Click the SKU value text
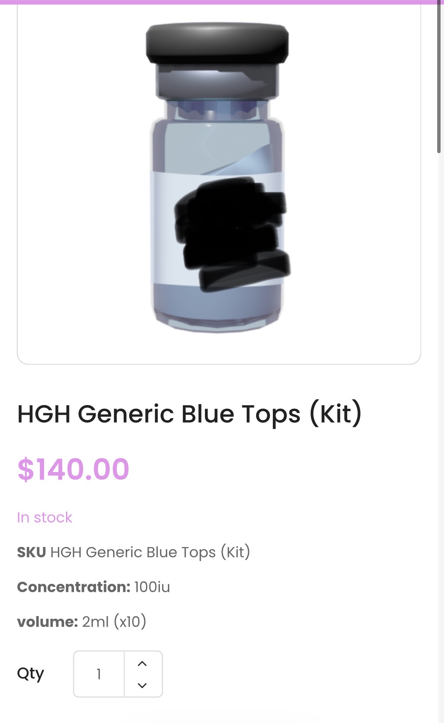The height and width of the screenshot is (723, 444). click(x=150, y=552)
